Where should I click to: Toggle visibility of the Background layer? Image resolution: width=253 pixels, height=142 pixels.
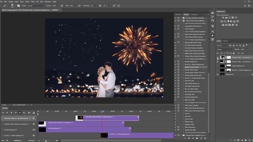pyautogui.click(x=217, y=75)
